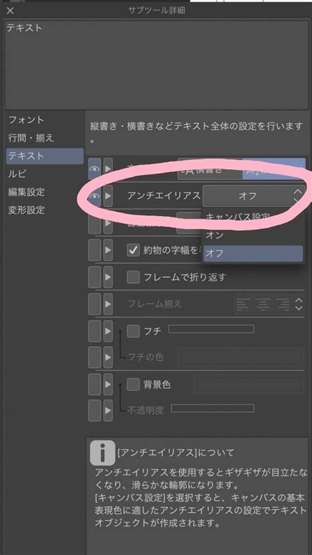Toggle eye icon in the 横書き row

94,169
